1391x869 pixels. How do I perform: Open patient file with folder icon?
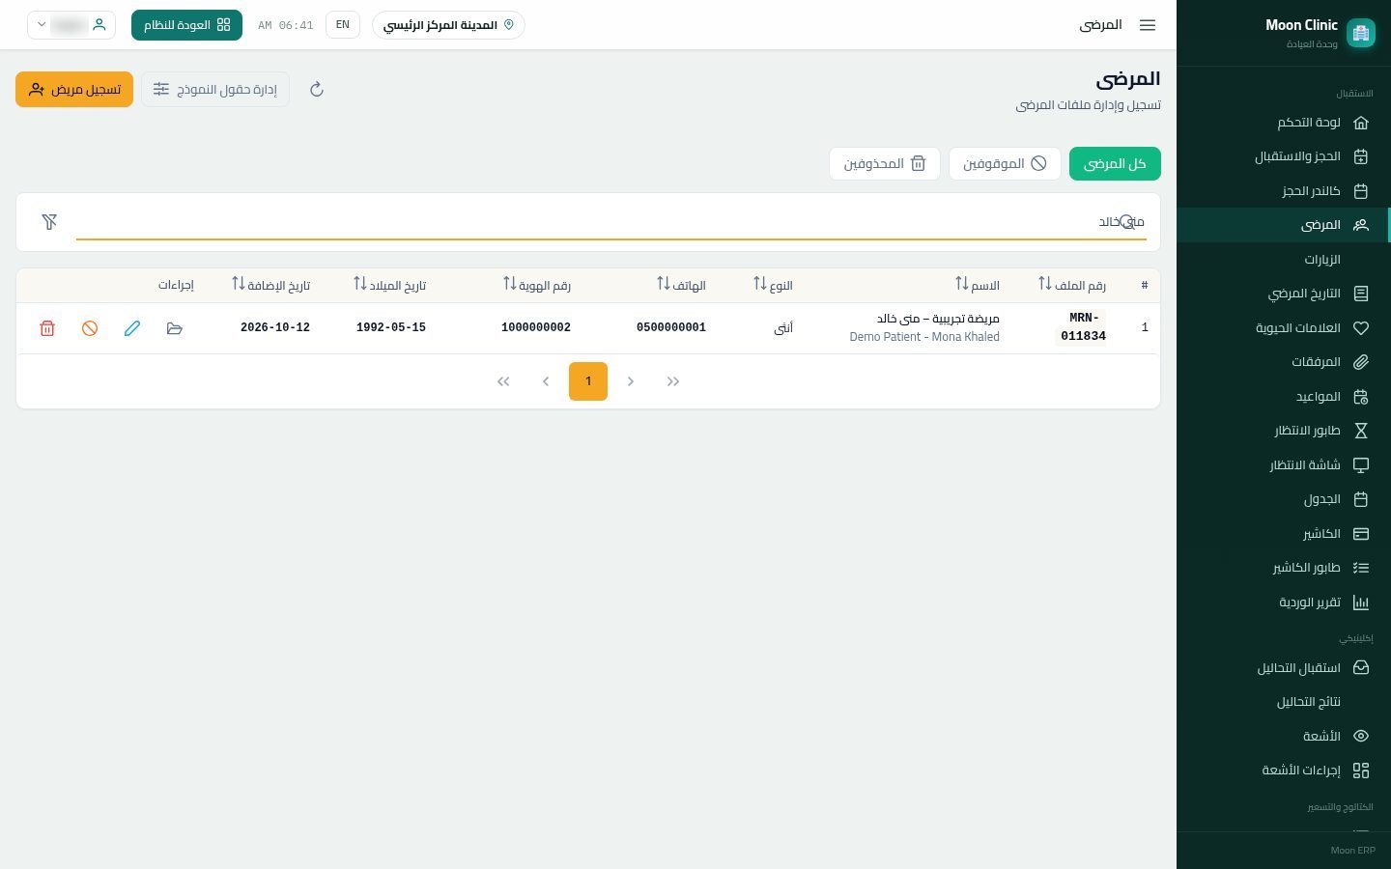point(175,328)
